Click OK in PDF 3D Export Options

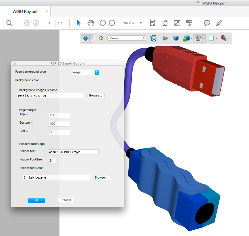coord(37,200)
